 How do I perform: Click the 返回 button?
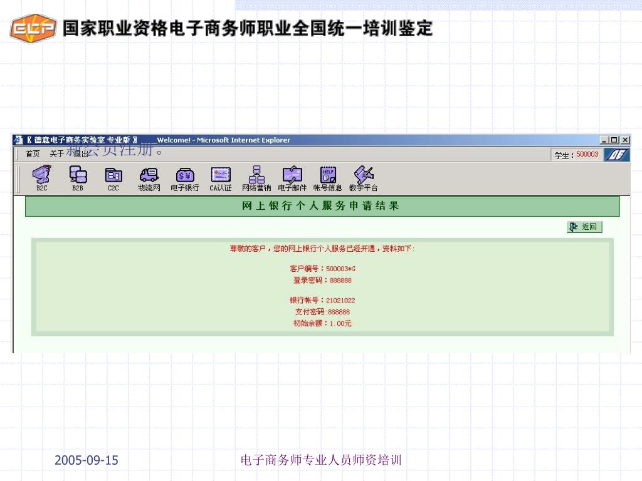(585, 227)
